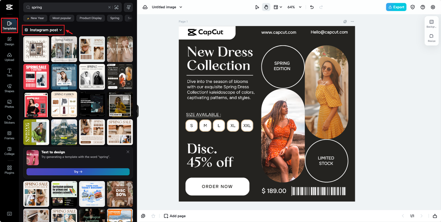Viewport: 441px width, 222px height.
Task: Select the ORDER NOW button on canvas
Action: click(x=217, y=187)
